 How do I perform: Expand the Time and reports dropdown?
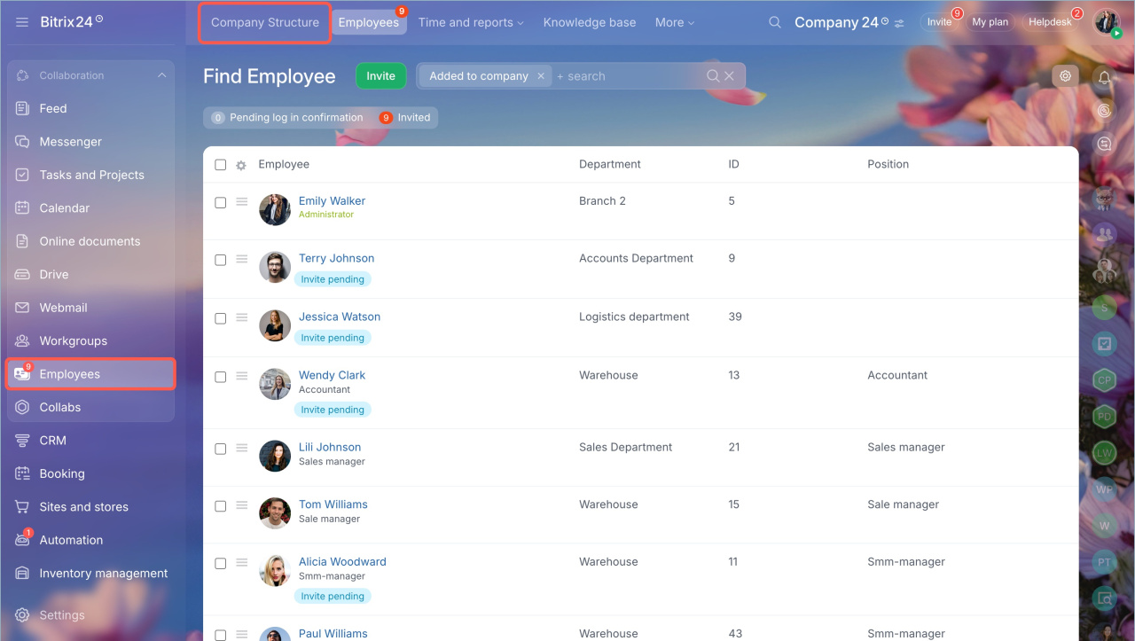[x=470, y=22]
